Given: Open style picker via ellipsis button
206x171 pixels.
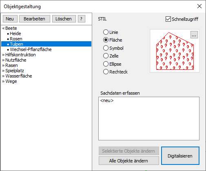Looking at the screenshot, I should [194, 35].
